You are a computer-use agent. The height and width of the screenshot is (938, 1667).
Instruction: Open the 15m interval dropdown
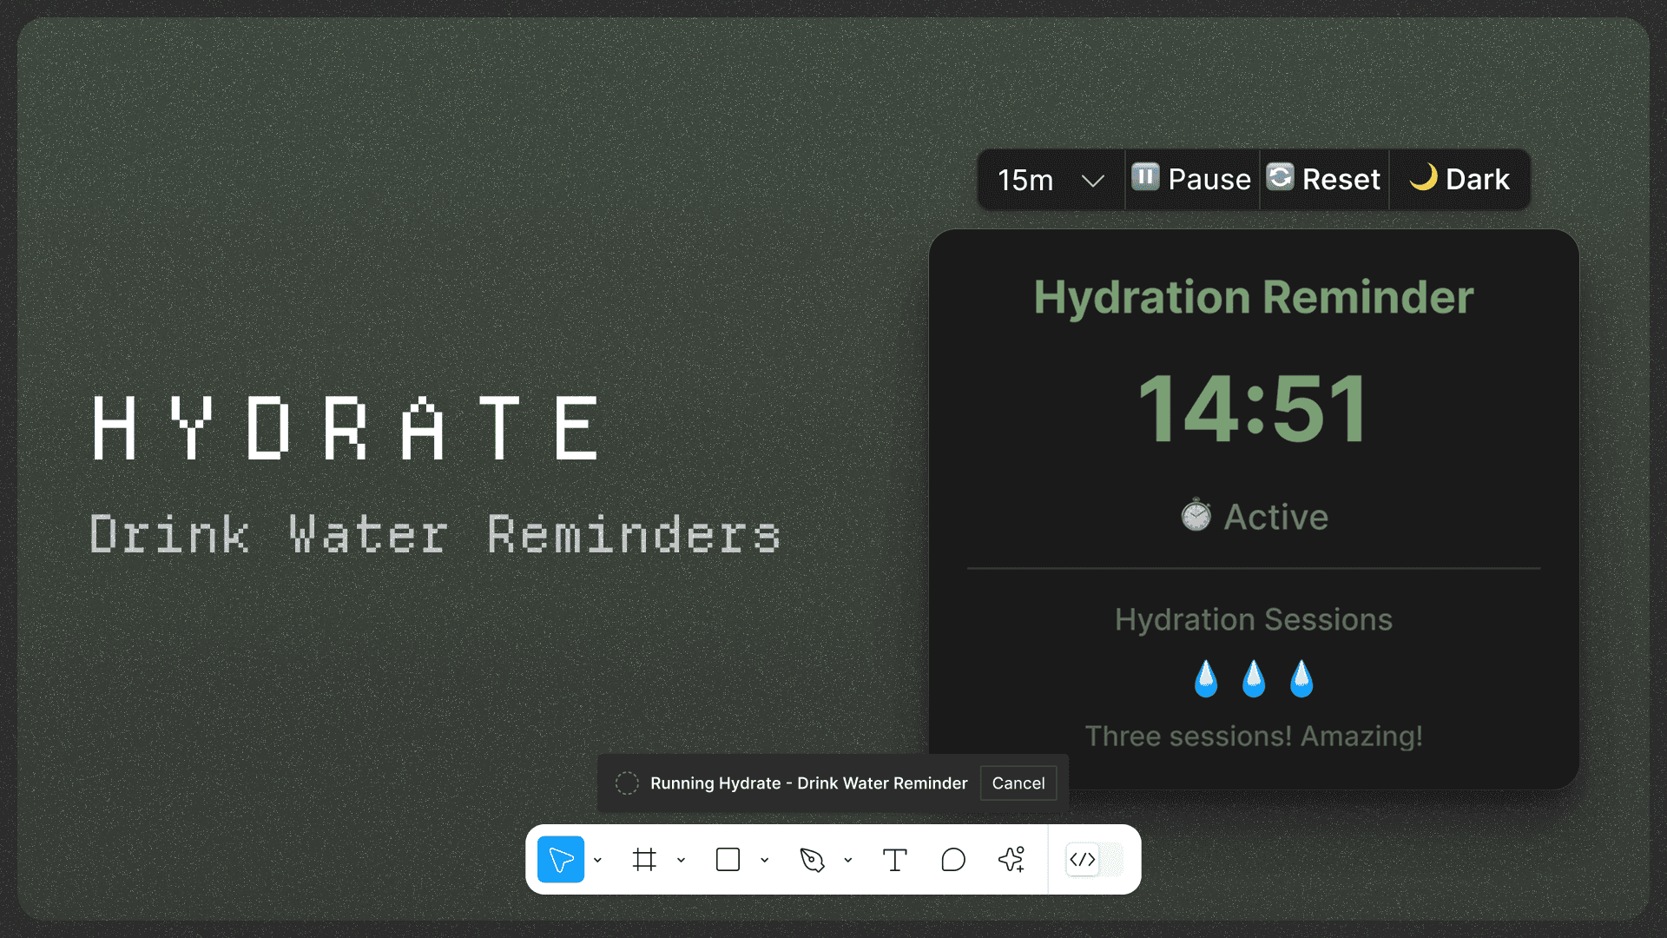pos(1051,179)
